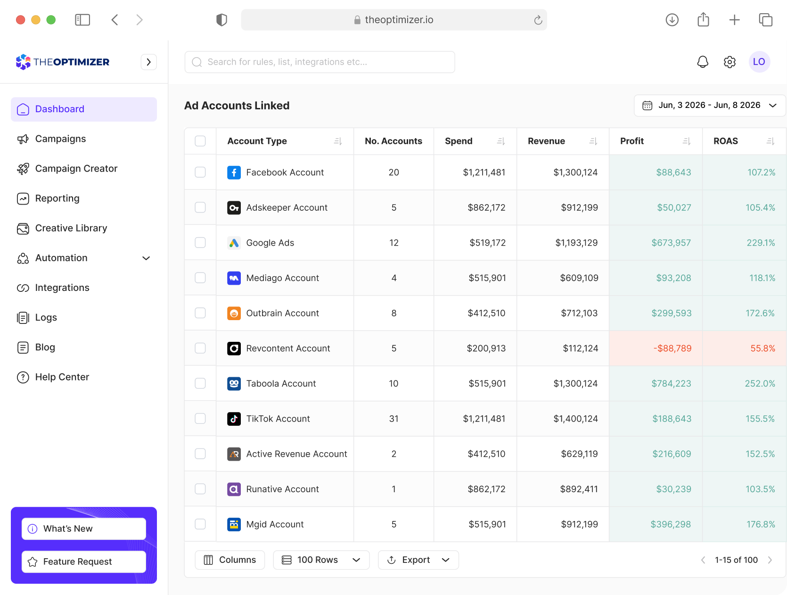787x595 pixels.
Task: Click the TheOptimizer logo
Action: [63, 62]
